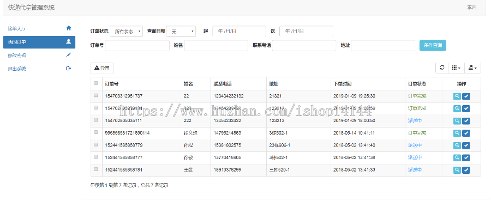
Task: Check the row for order 152441585858781
Action: point(96,169)
